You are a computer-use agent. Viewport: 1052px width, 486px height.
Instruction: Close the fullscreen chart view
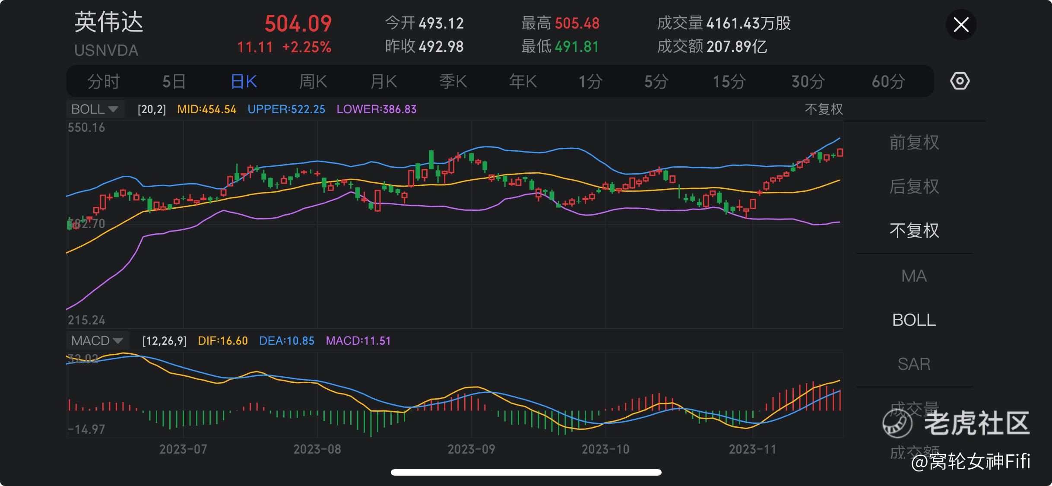pyautogui.click(x=961, y=25)
